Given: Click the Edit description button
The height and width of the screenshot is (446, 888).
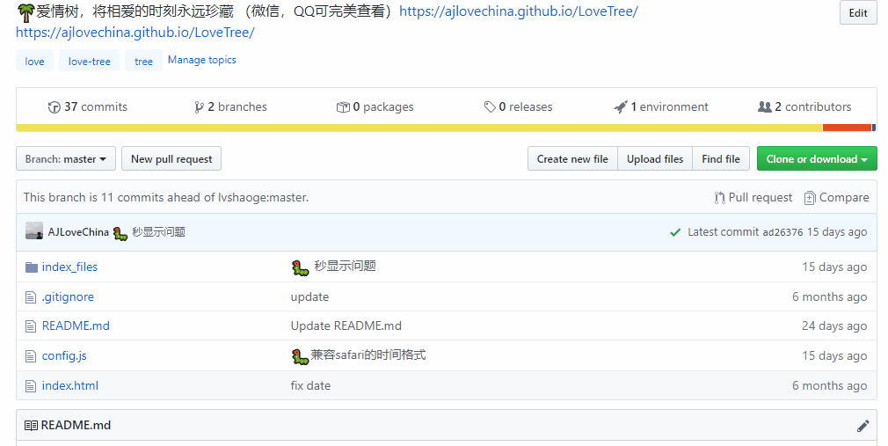Looking at the screenshot, I should point(858,13).
